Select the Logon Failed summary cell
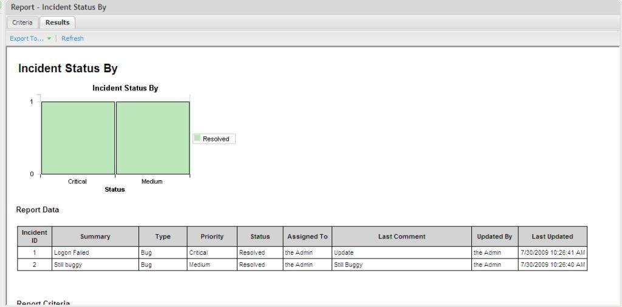The width and height of the screenshot is (622, 307). click(72, 252)
